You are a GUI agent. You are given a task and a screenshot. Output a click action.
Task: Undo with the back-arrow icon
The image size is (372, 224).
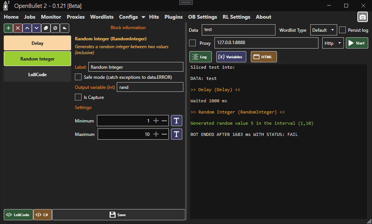pyautogui.click(x=64, y=28)
